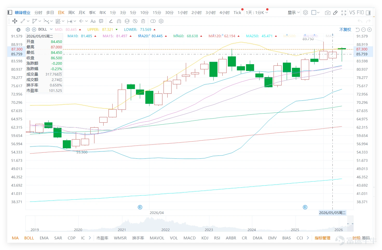Reset chart zoom with circular arrow
The image size is (382, 250).
(357, 30)
